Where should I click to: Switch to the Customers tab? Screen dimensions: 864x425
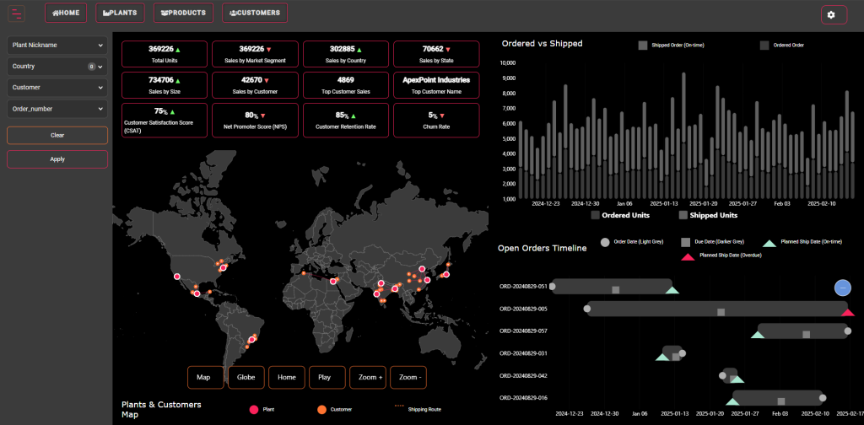(x=254, y=13)
